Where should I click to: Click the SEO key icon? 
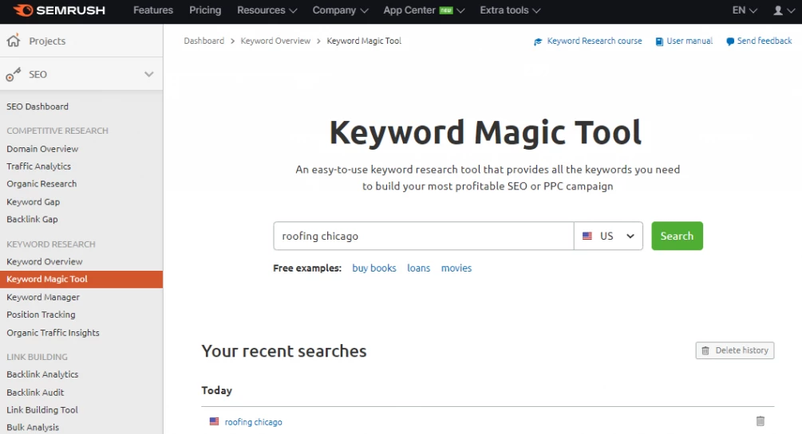[14, 75]
